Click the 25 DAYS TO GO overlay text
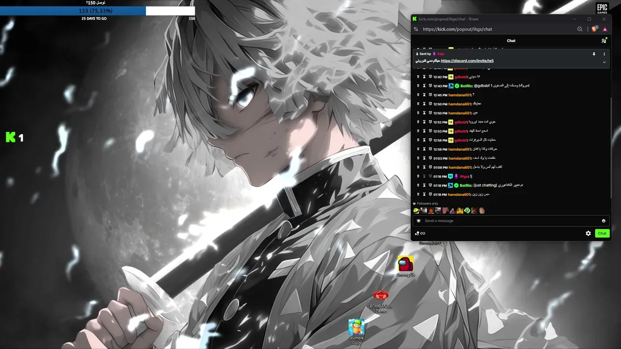Screen dimensions: 621x349 tap(94, 18)
